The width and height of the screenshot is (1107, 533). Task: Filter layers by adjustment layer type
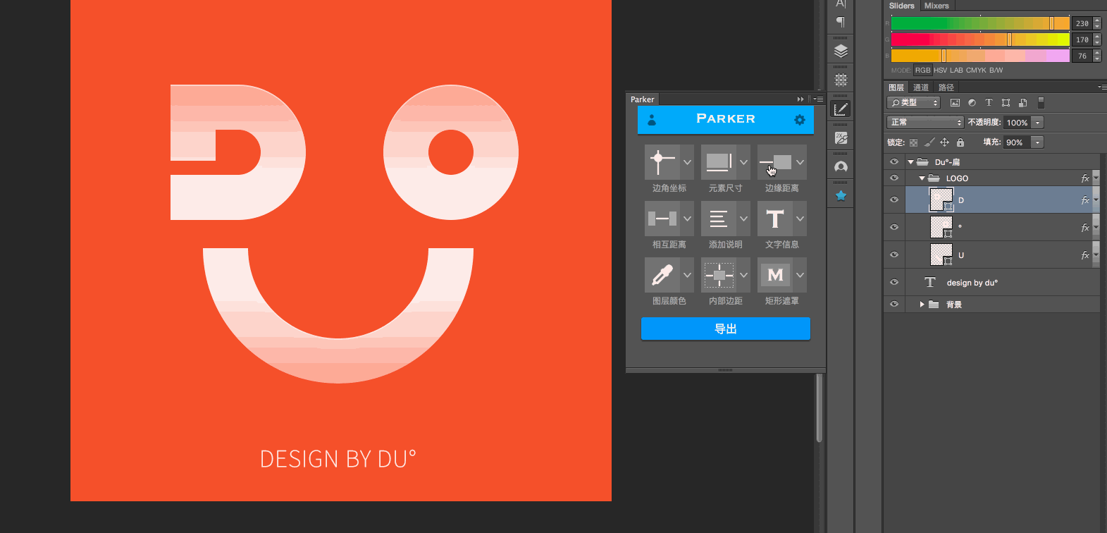[972, 103]
